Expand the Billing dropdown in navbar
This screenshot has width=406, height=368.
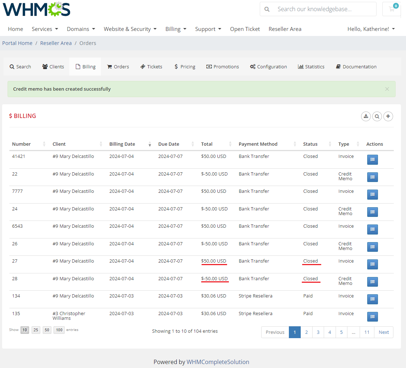(x=176, y=29)
